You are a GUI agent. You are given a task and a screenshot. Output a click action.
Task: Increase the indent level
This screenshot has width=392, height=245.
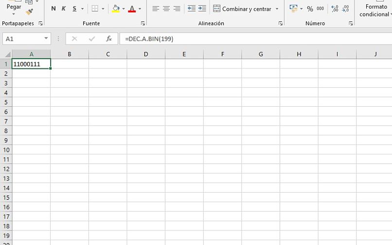click(202, 9)
